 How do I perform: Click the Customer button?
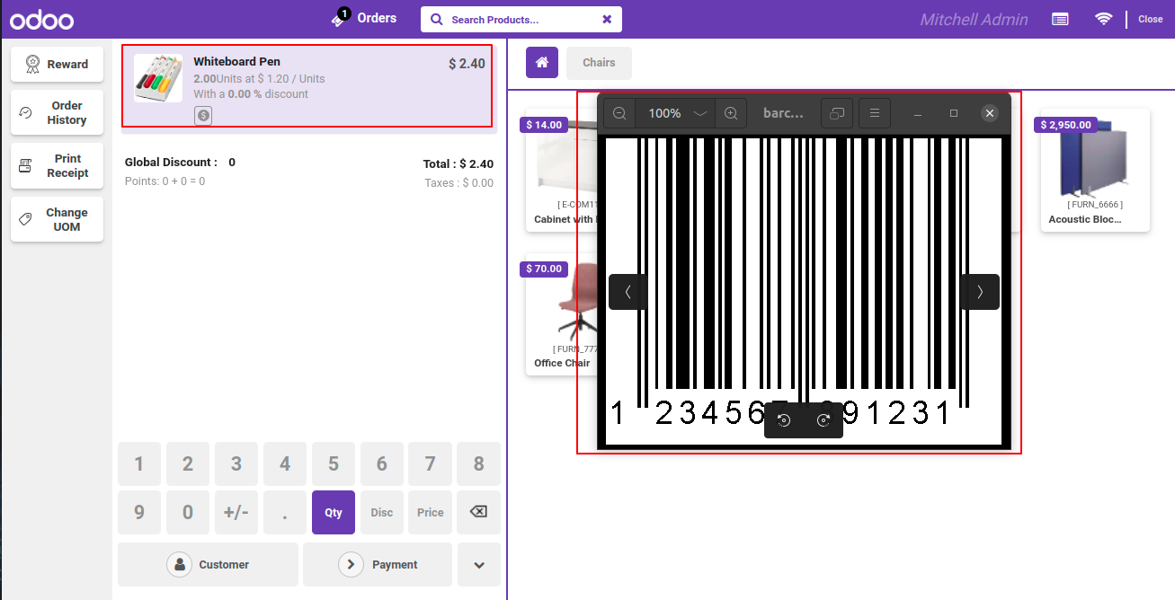208,565
